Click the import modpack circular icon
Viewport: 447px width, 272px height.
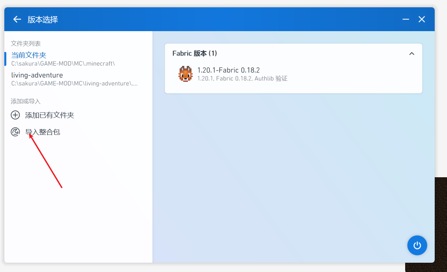click(x=15, y=132)
